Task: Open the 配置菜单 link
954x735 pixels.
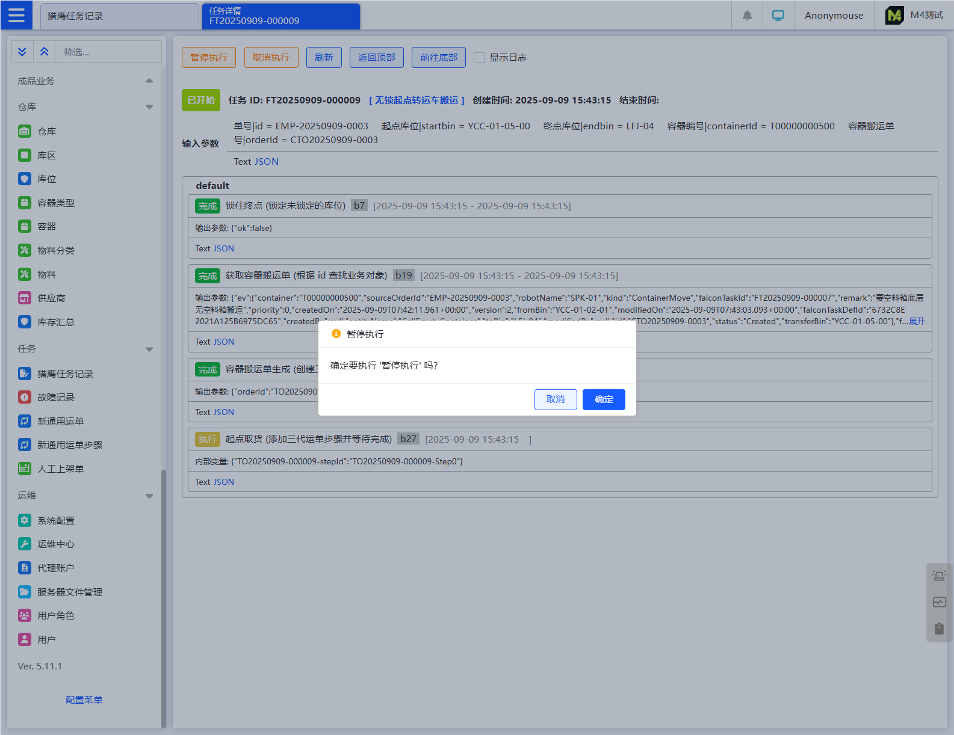Action: [84, 700]
